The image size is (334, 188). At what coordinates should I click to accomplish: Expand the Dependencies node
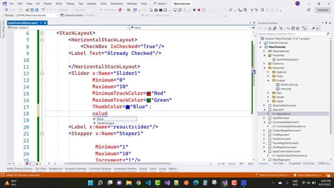click(264, 51)
